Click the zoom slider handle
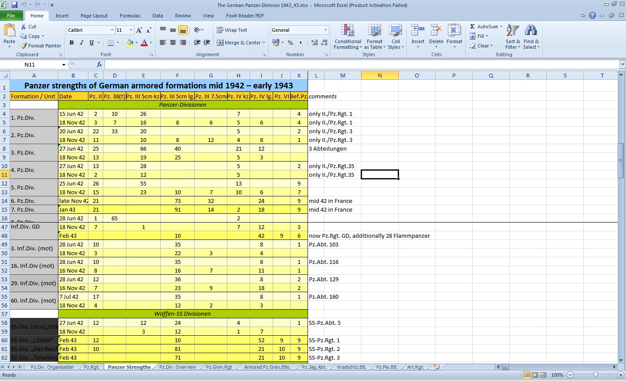This screenshot has width=626, height=381. [596, 375]
